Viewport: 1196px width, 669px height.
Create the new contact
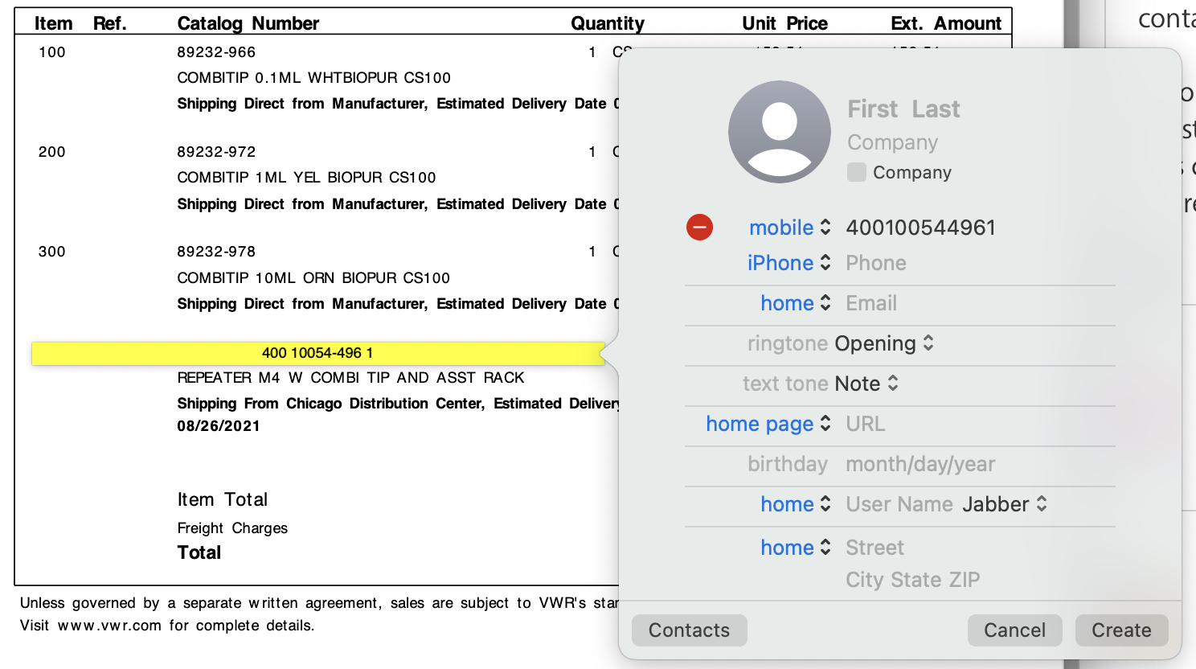(x=1122, y=630)
